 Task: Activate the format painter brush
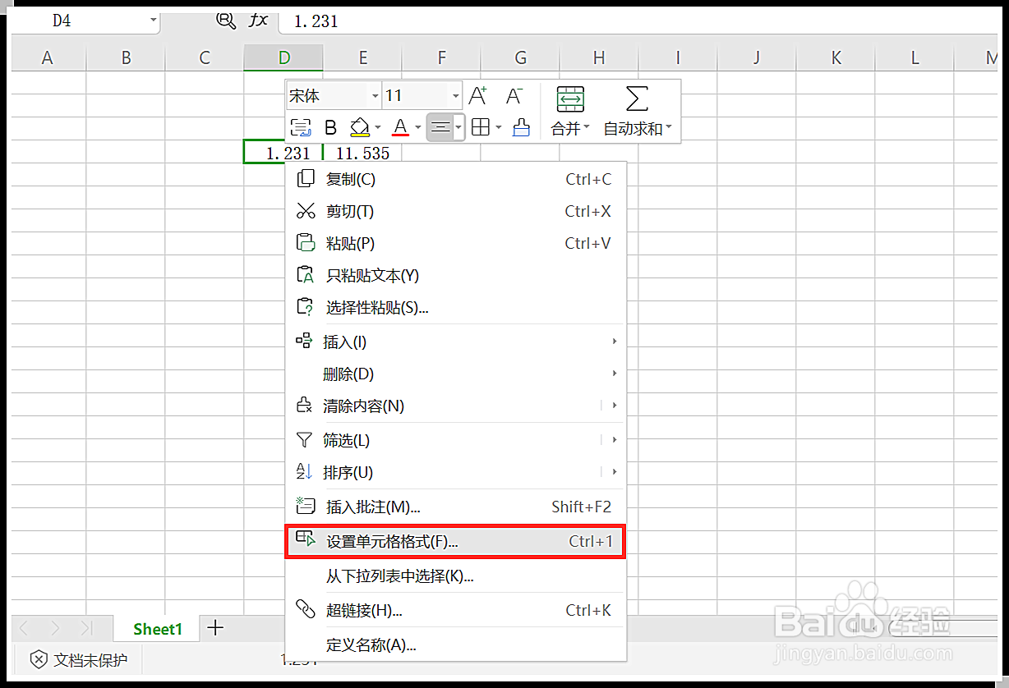[x=521, y=127]
